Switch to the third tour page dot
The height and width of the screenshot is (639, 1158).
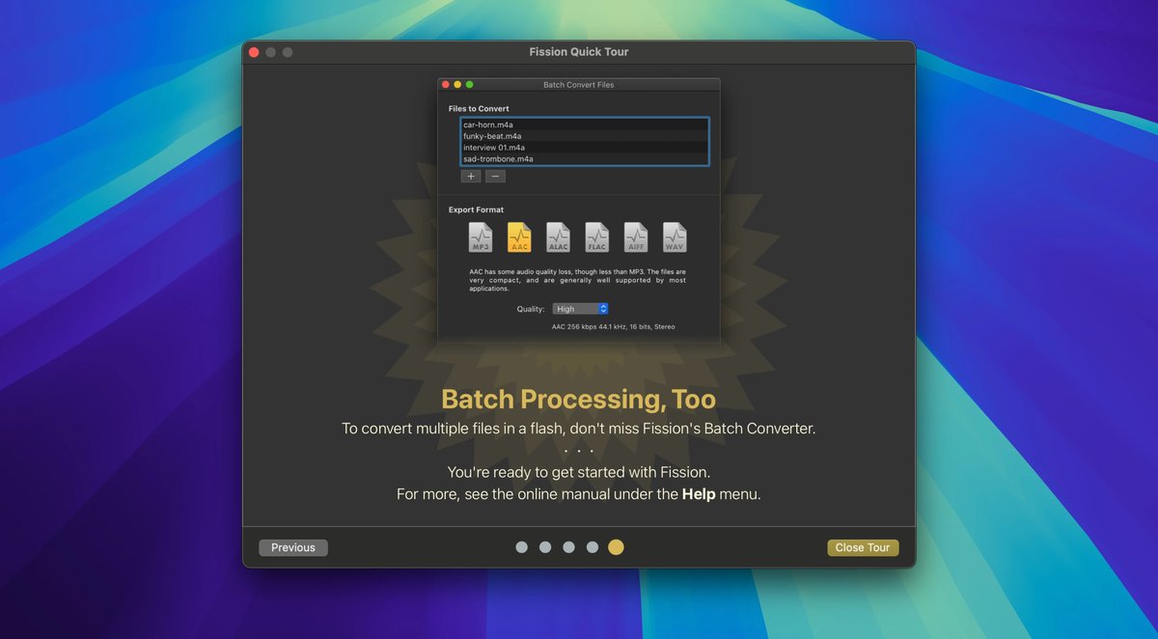click(568, 547)
